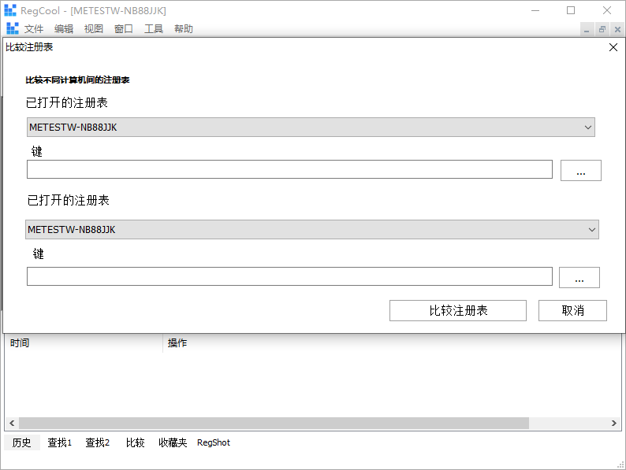Close the inner MDI child window
626x470 pixels.
[617, 29]
